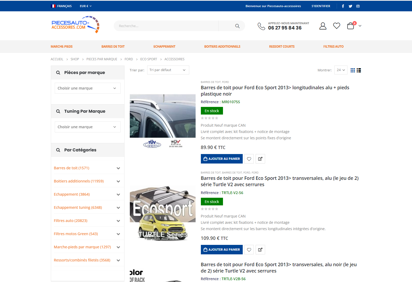Go to PIECES PAR MARQUE breadcrumb
The image size is (412, 282).
click(102, 59)
